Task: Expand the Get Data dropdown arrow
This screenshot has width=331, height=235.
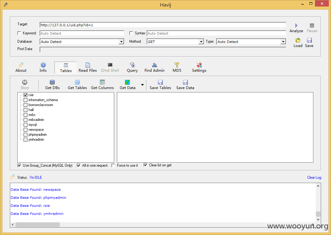Action: click(x=143, y=85)
